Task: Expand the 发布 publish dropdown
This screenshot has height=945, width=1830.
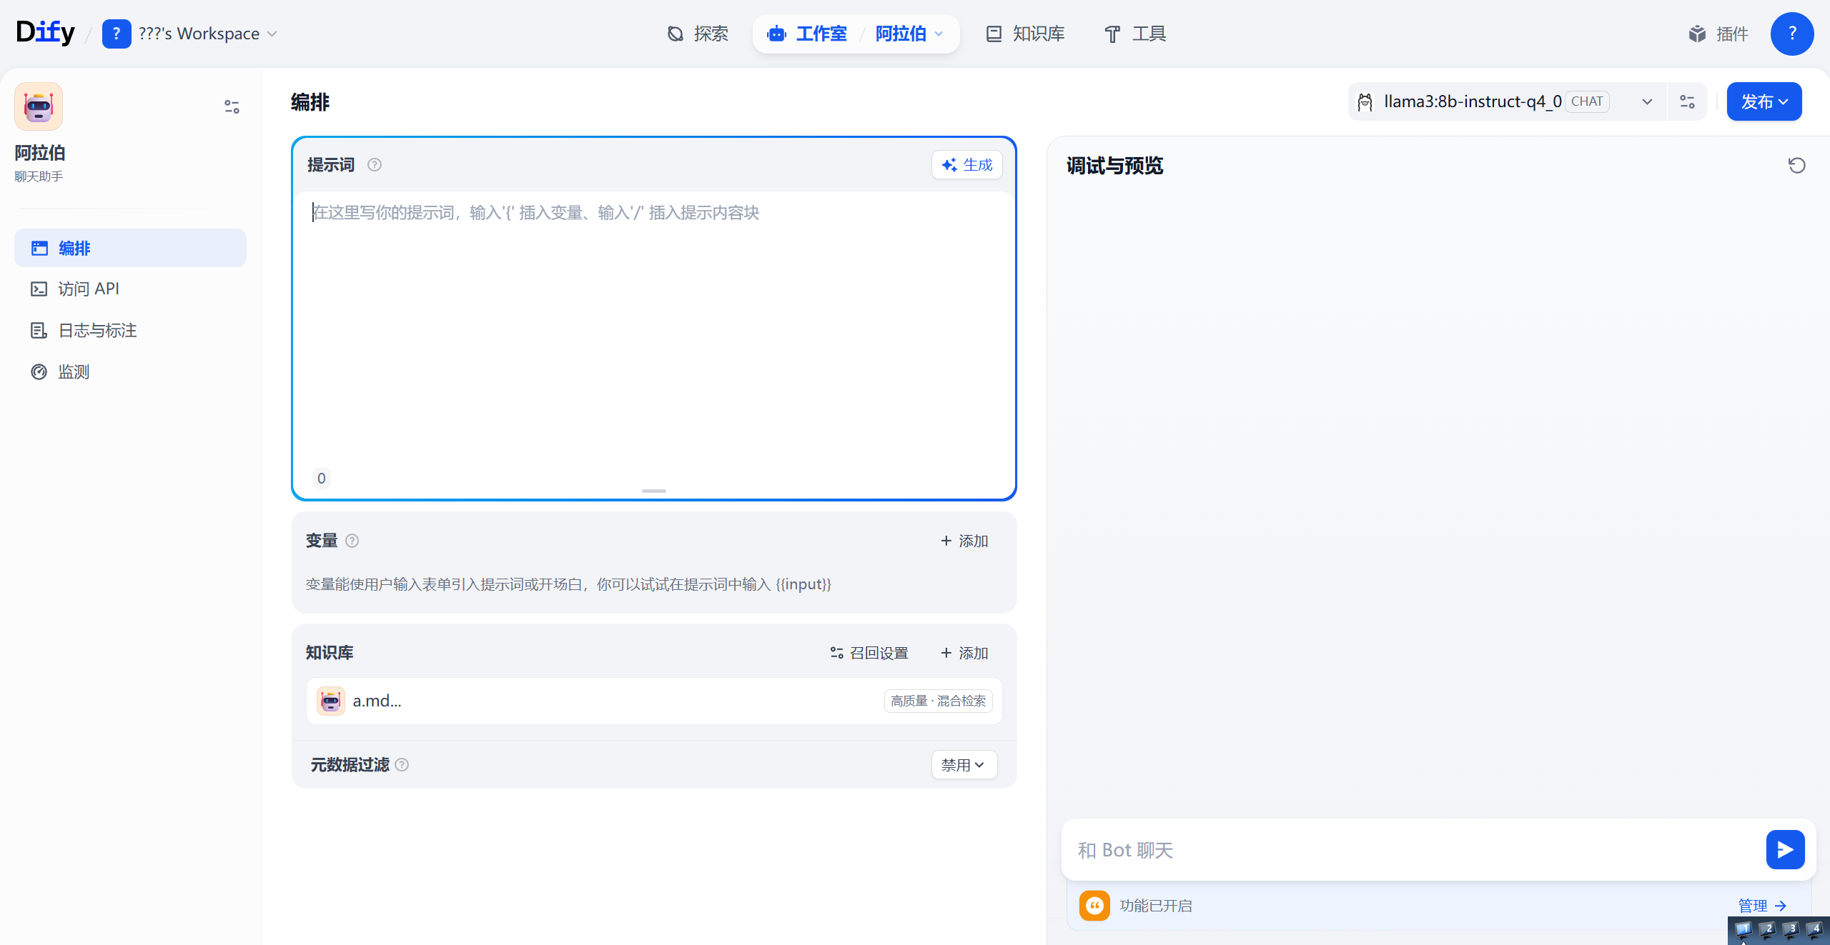Action: (1764, 101)
